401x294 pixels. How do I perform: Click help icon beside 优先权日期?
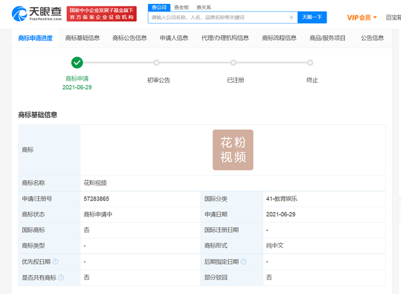click(55, 262)
